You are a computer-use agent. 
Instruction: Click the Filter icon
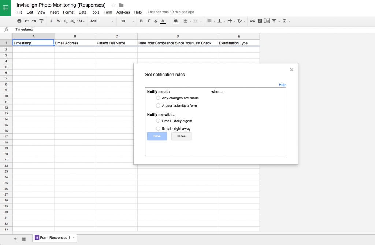pos(274,21)
